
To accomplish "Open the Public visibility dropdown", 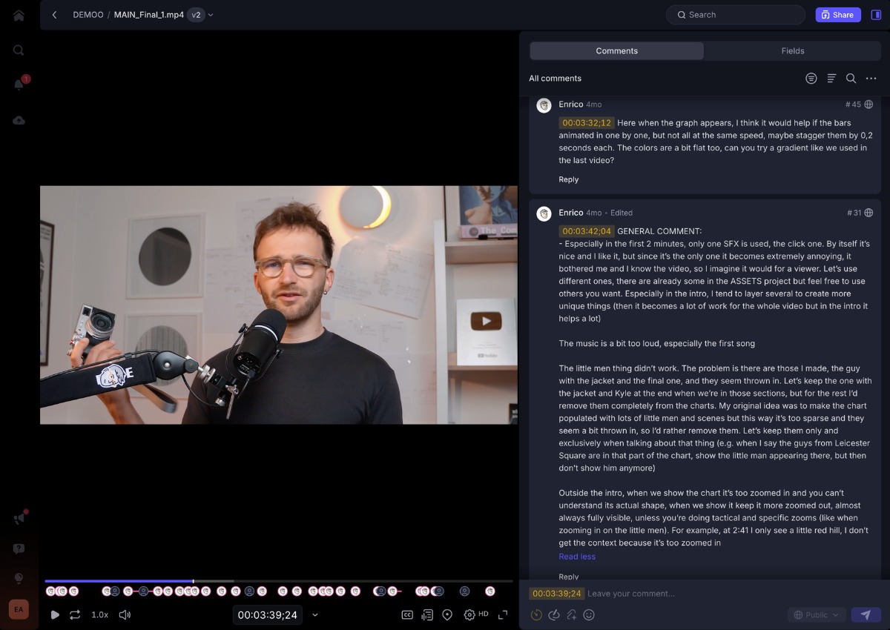I will pos(816,614).
